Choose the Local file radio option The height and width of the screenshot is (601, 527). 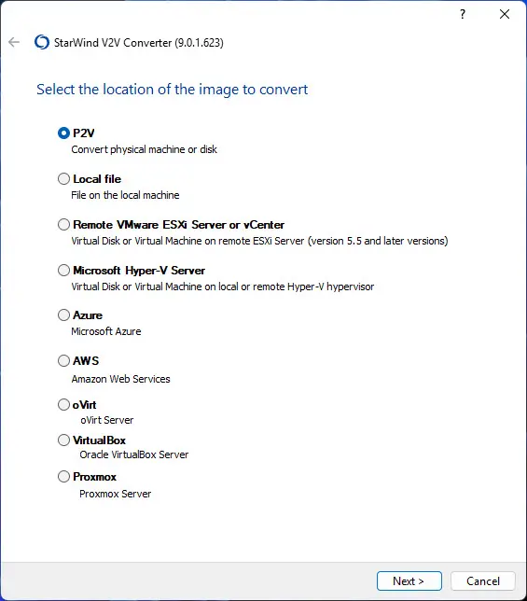click(63, 179)
